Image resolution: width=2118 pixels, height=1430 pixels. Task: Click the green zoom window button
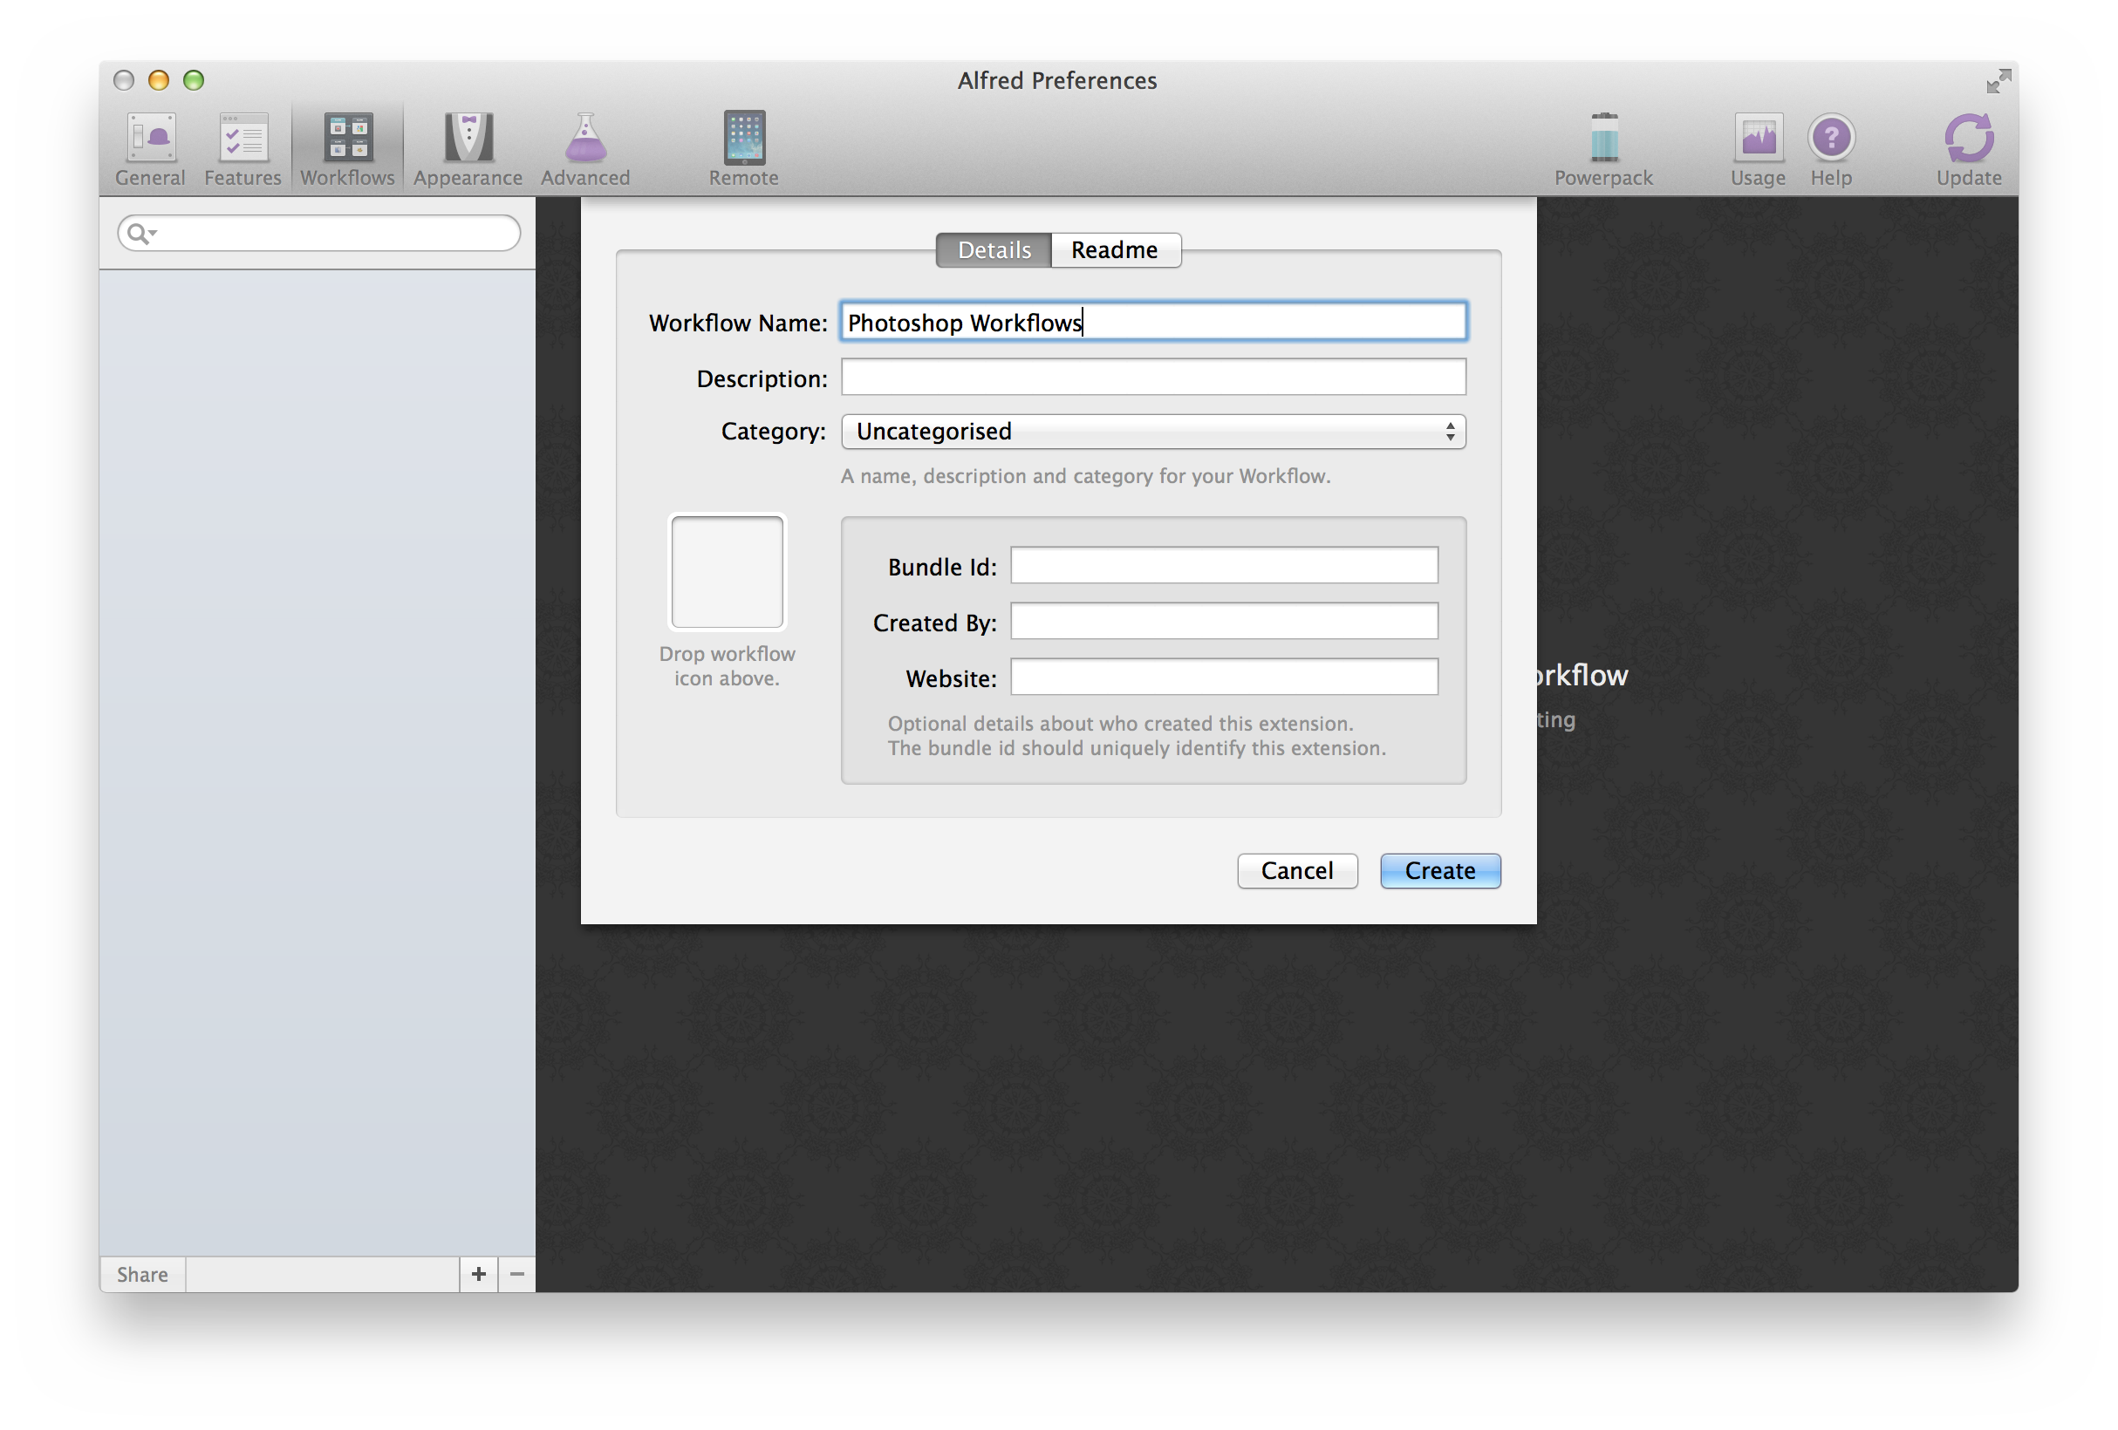[x=193, y=80]
